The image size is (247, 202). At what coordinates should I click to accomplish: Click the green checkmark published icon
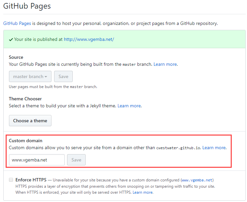[x=11, y=40]
